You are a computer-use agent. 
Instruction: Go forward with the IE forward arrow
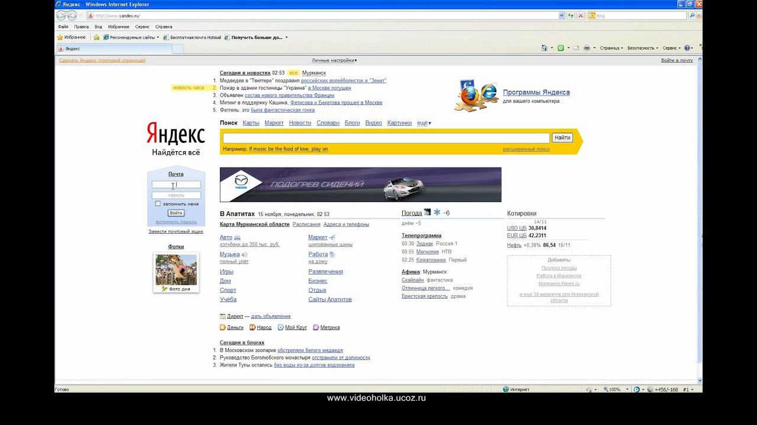tap(72, 16)
